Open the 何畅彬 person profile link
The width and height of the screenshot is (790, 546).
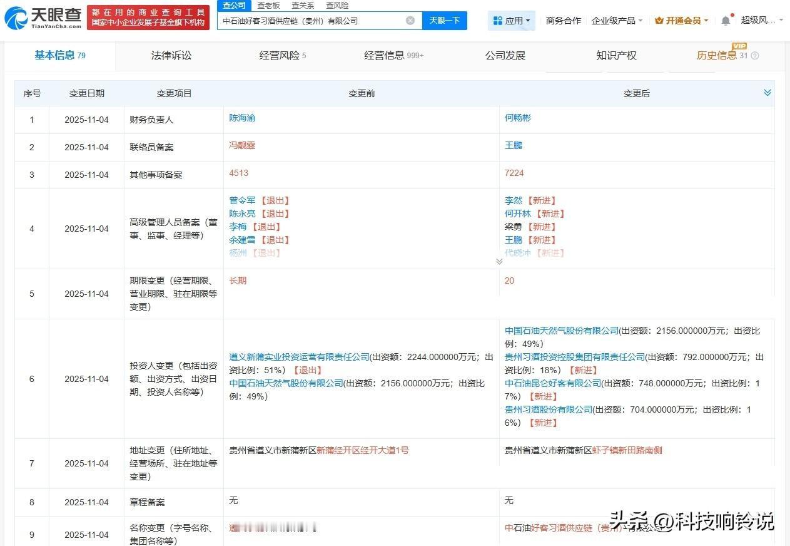(517, 118)
